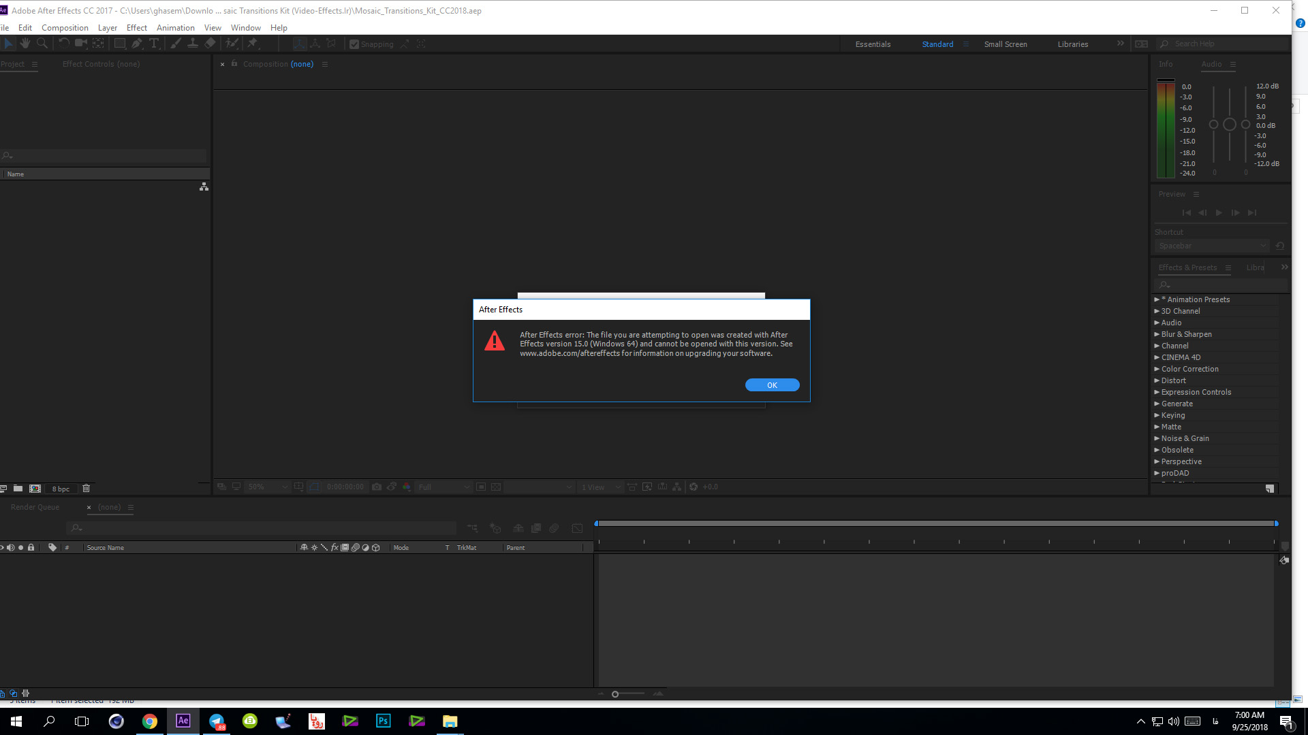Adjust the center audio level slider
This screenshot has height=735, width=1308.
1229,125
